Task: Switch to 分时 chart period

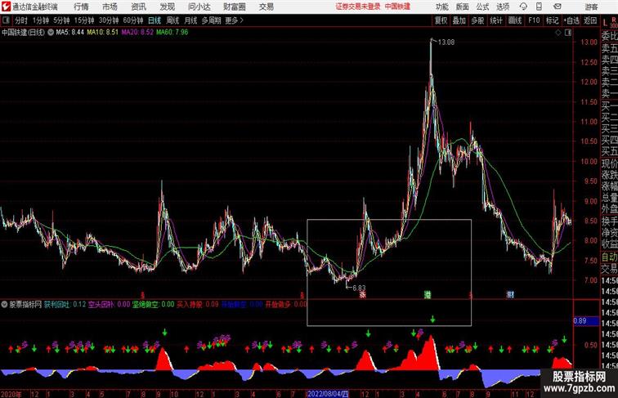Action: pyautogui.click(x=21, y=20)
